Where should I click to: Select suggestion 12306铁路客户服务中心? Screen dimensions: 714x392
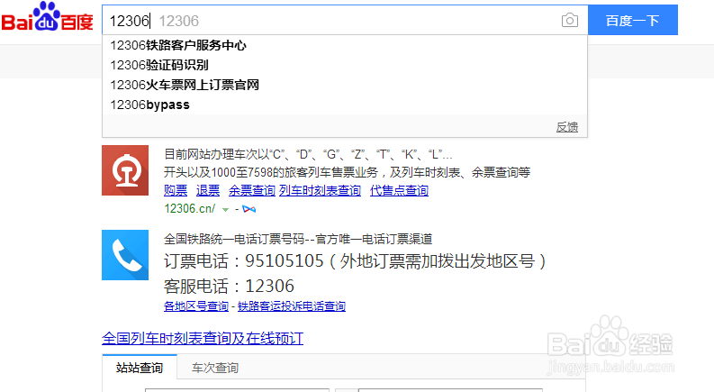click(x=345, y=45)
